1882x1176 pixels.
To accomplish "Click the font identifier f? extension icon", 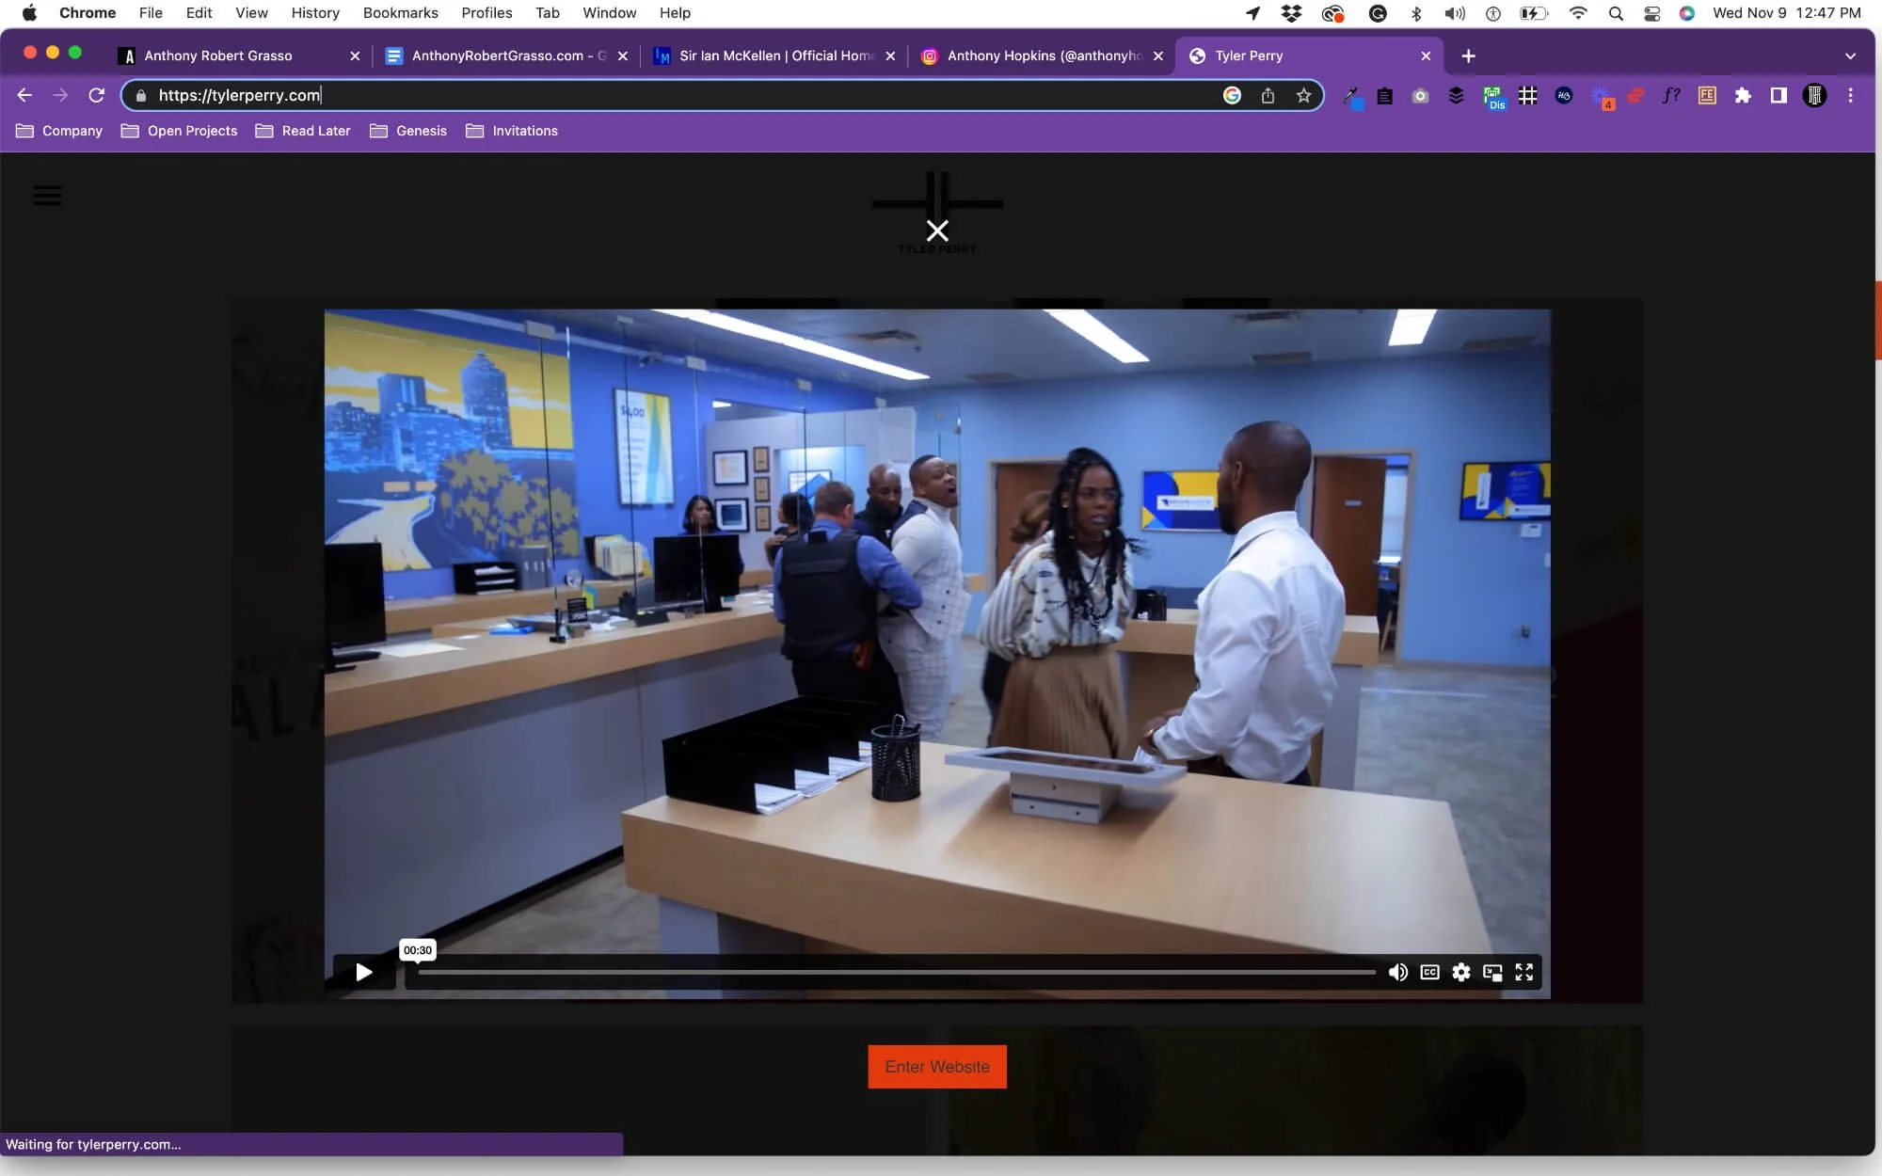I will [1671, 95].
